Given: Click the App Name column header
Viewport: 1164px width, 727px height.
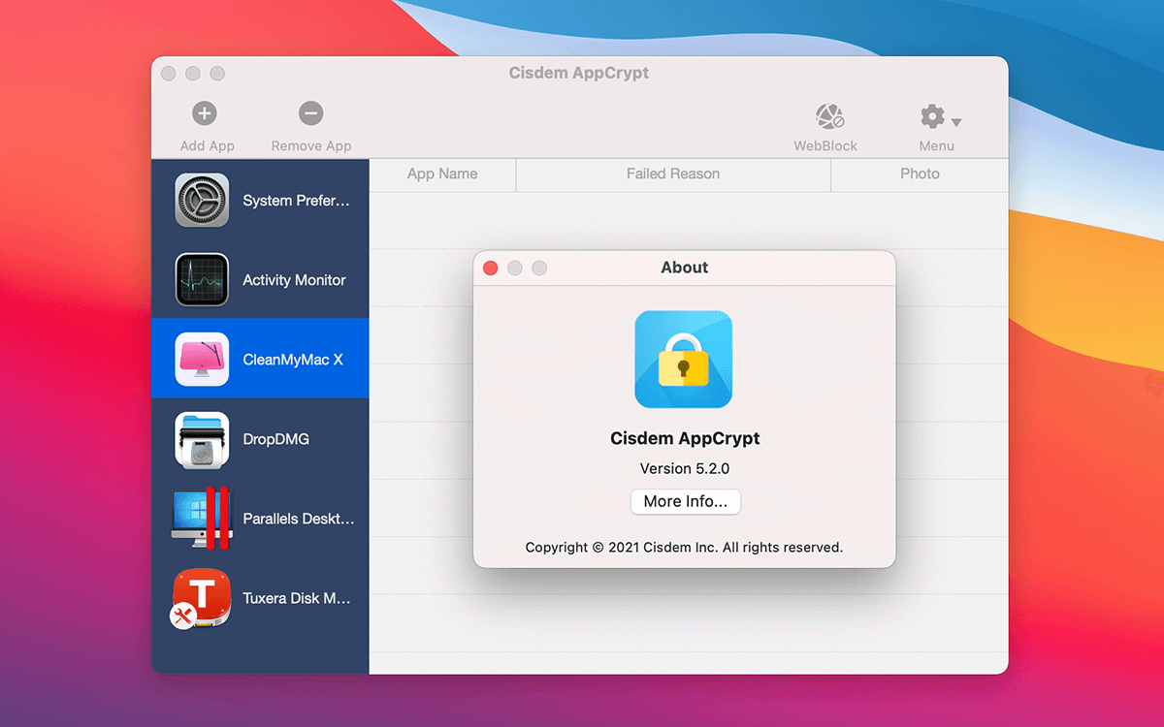Looking at the screenshot, I should [x=442, y=174].
